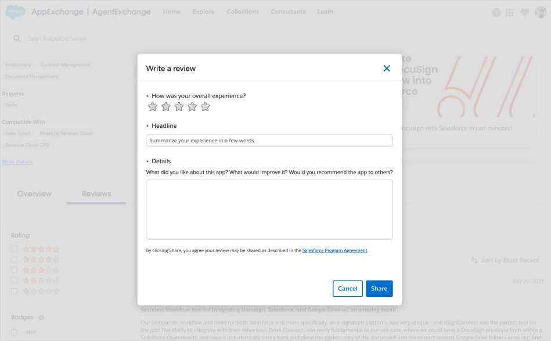This screenshot has height=341, width=551.
Task: Click the review date 08/05/2025
Action: point(528,281)
